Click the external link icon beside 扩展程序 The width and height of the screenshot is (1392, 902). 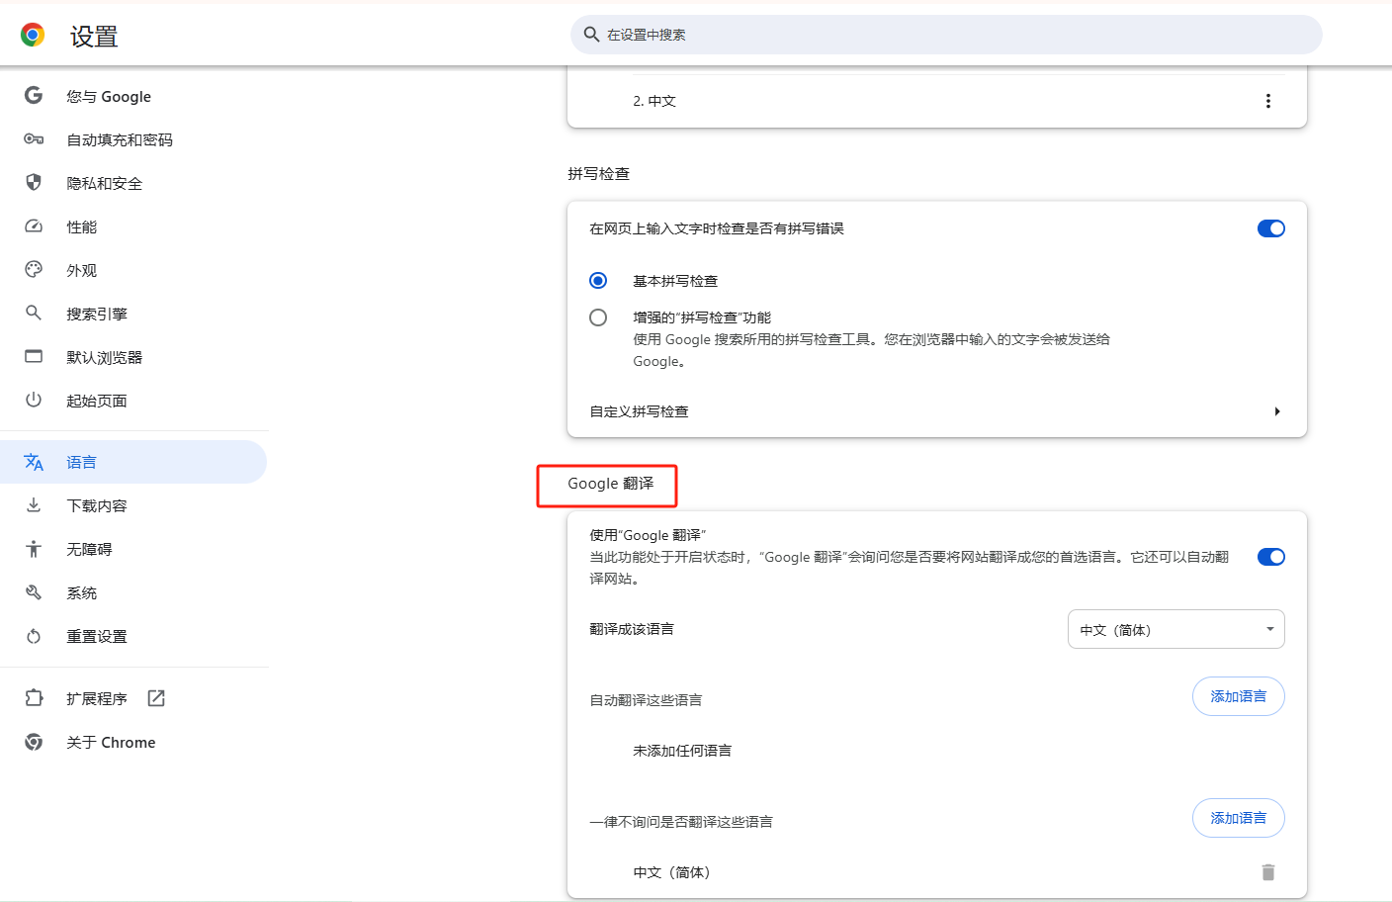(156, 698)
